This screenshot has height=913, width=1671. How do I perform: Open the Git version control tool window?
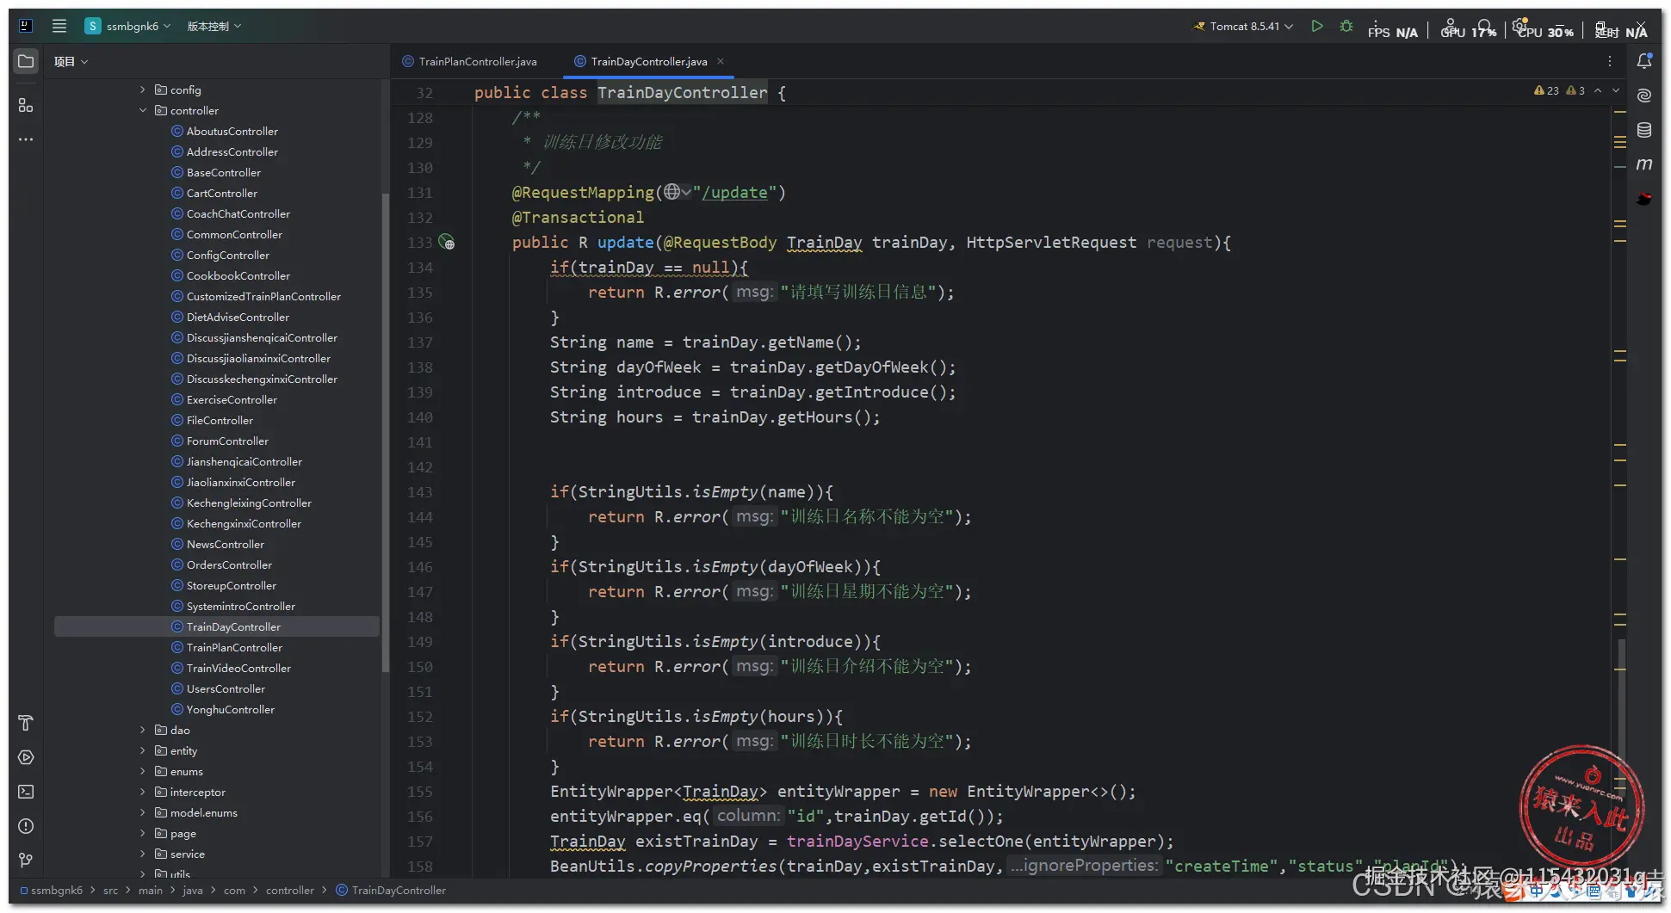click(26, 861)
